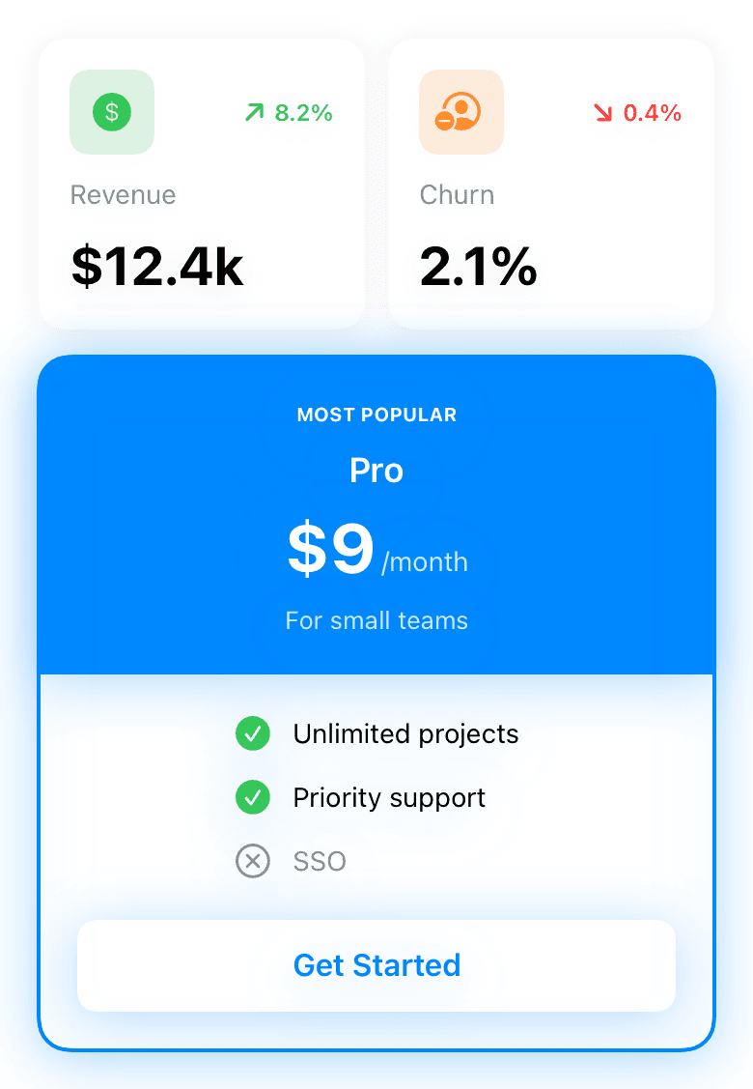Click the gray X circle beside SSO
This screenshot has height=1089, width=753.
pos(253,861)
